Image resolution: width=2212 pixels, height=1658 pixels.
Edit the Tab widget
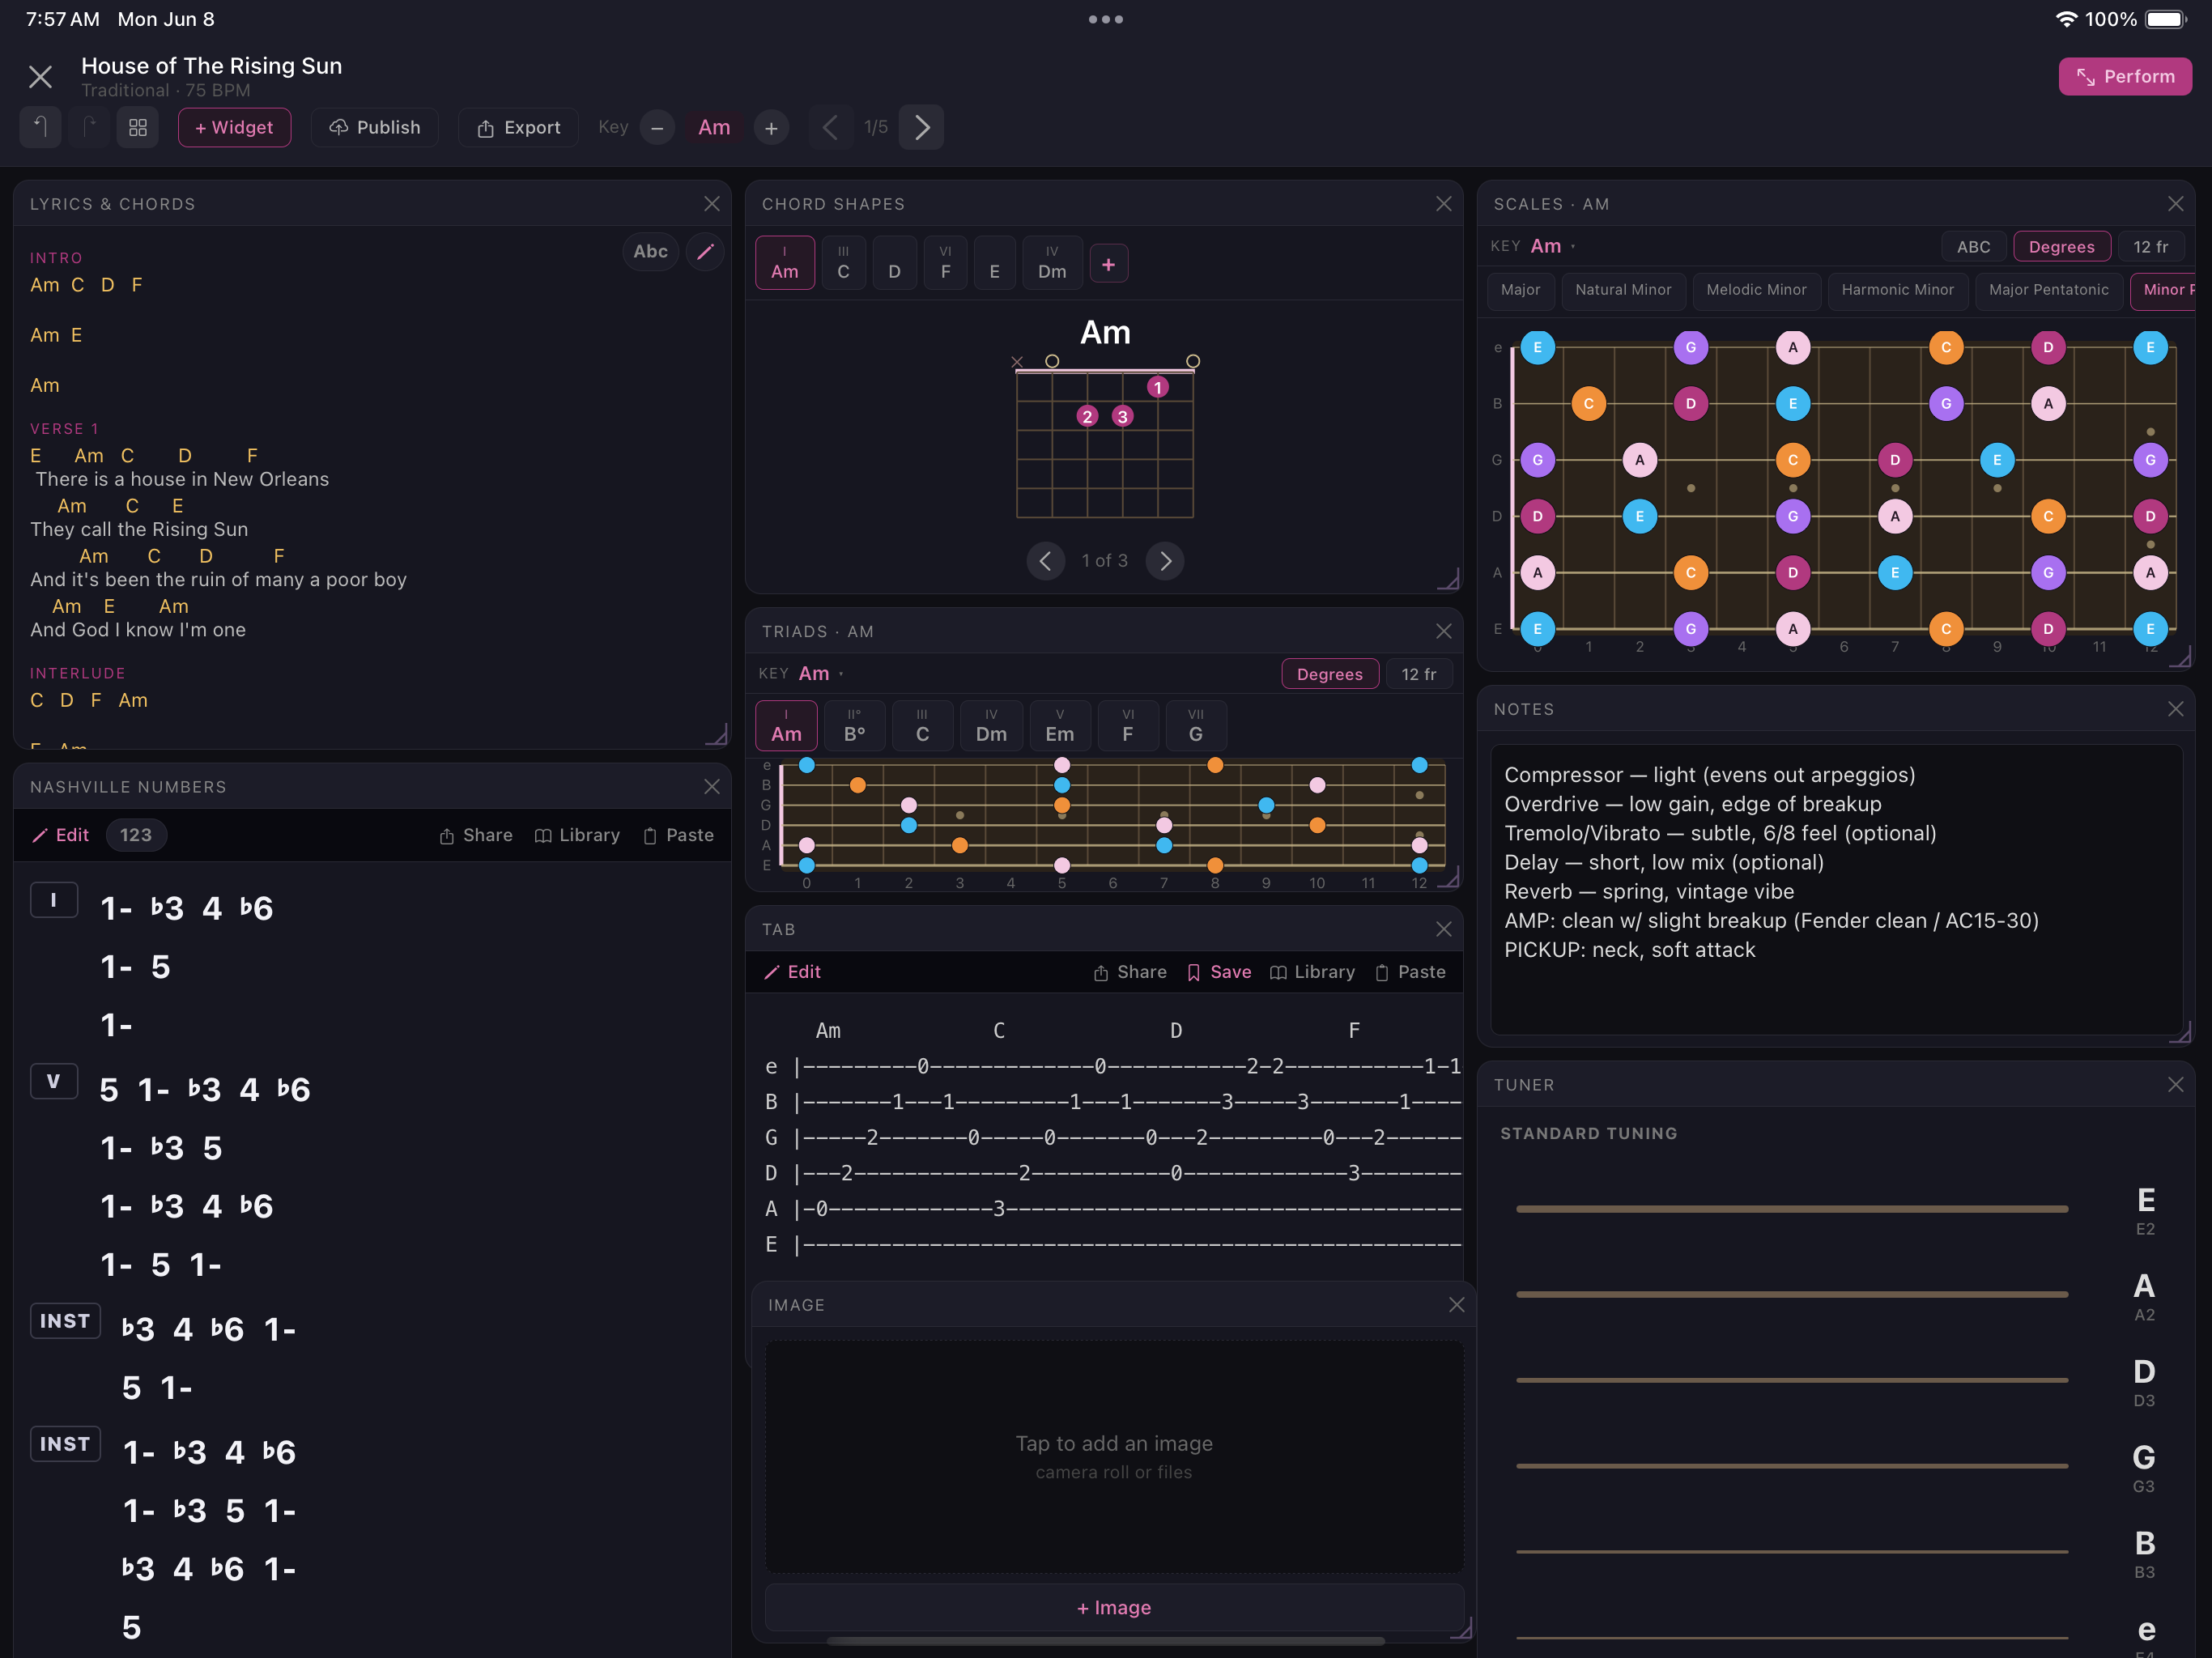point(792,972)
